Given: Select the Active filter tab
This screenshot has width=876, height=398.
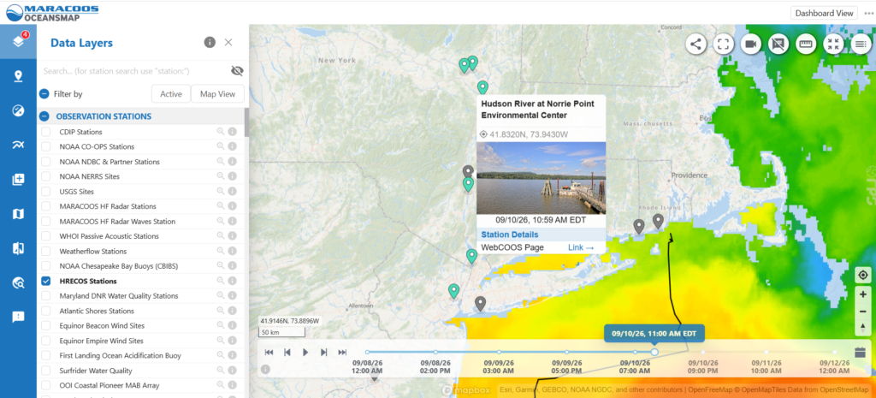Looking at the screenshot, I should coord(171,94).
